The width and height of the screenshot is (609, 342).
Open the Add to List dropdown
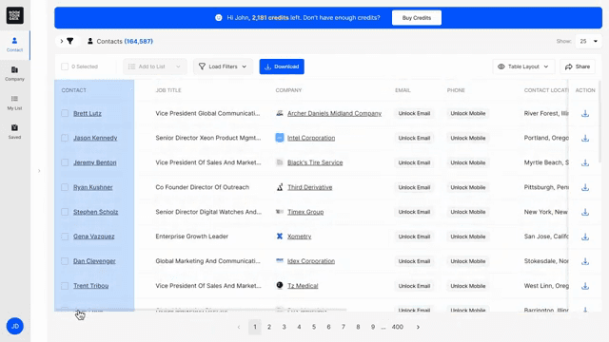[x=154, y=66]
